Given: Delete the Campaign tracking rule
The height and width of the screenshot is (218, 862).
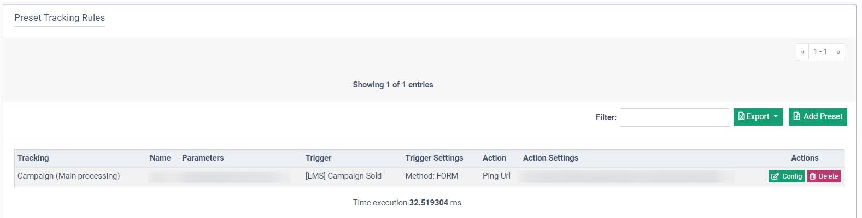Looking at the screenshot, I should pyautogui.click(x=824, y=176).
